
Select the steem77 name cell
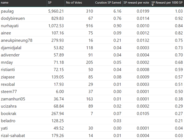tap(9, 92)
